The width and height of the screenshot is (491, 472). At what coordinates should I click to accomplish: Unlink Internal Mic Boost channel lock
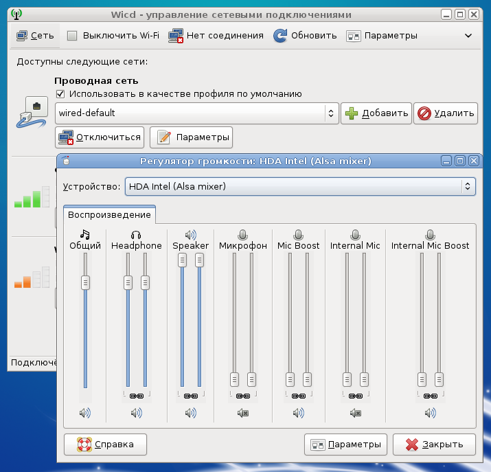pyautogui.click(x=431, y=396)
